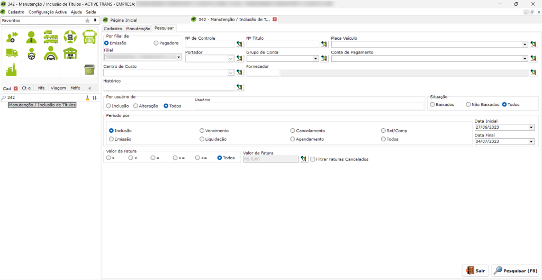Open the small driver steering wheel icon

(31, 53)
